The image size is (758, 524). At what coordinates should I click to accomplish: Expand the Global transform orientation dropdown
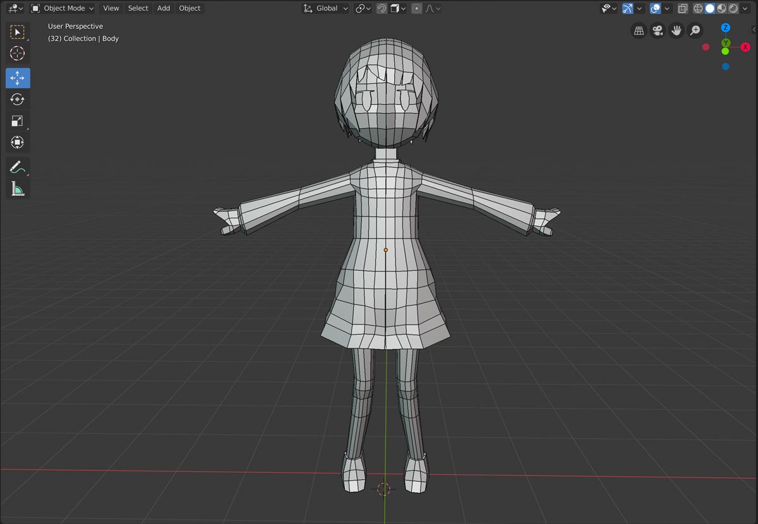tap(326, 8)
